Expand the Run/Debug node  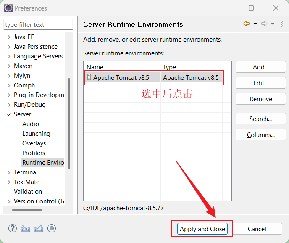tap(9, 105)
